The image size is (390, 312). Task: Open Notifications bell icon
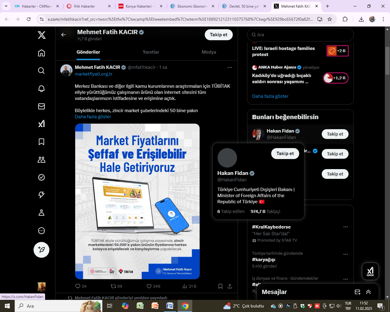coord(41,88)
